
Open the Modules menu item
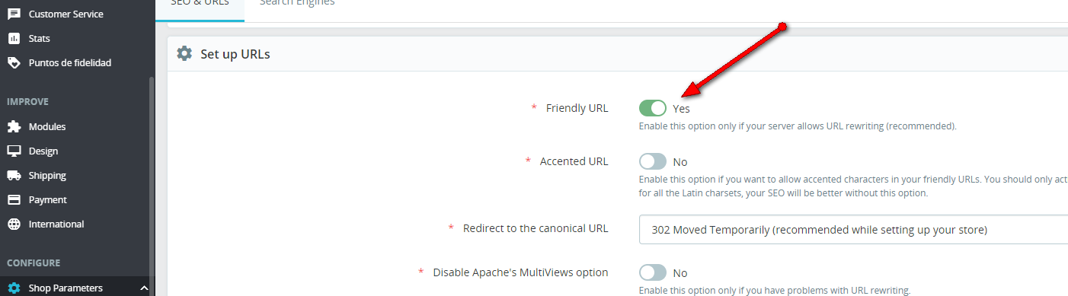tap(47, 126)
